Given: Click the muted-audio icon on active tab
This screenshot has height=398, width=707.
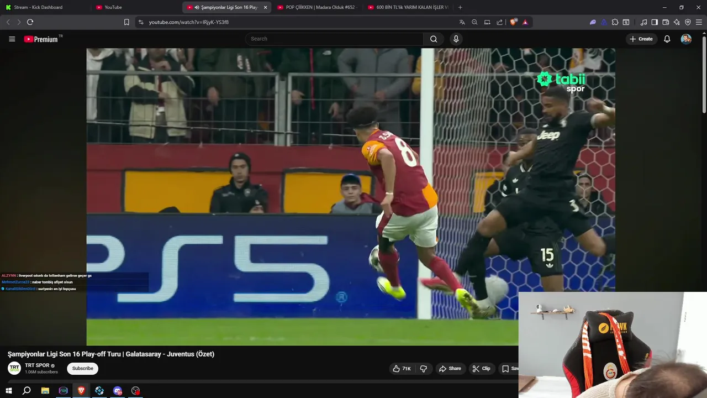Looking at the screenshot, I should point(197,7).
